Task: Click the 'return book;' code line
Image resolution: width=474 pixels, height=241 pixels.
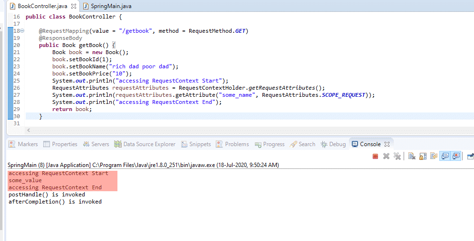Action: tap(72, 109)
